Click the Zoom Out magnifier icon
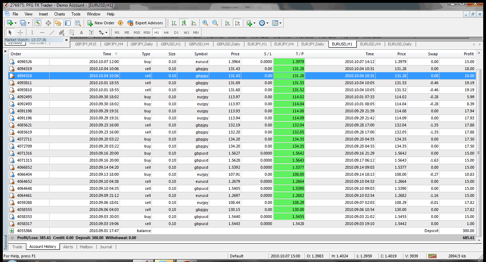This screenshot has width=486, height=262. (x=215, y=23)
